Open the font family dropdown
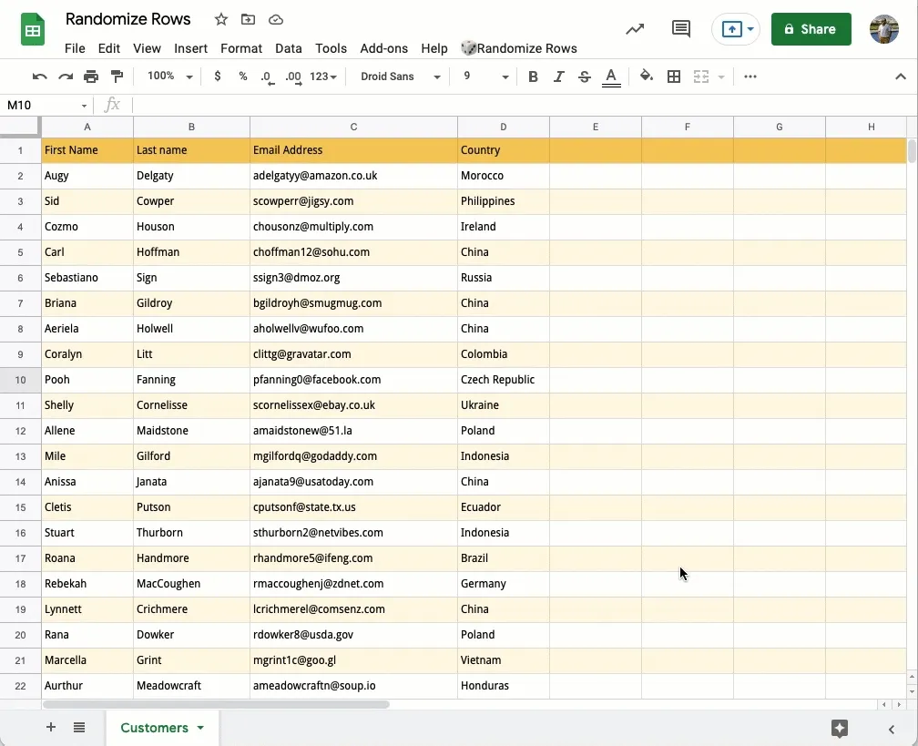This screenshot has width=918, height=746. pyautogui.click(x=399, y=77)
